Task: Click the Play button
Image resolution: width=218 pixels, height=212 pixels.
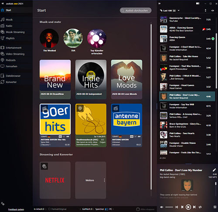Action: (x=188, y=207)
